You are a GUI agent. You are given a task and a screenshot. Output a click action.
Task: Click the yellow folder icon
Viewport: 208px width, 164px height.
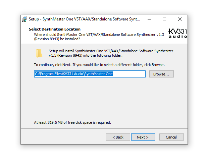pos(39,53)
